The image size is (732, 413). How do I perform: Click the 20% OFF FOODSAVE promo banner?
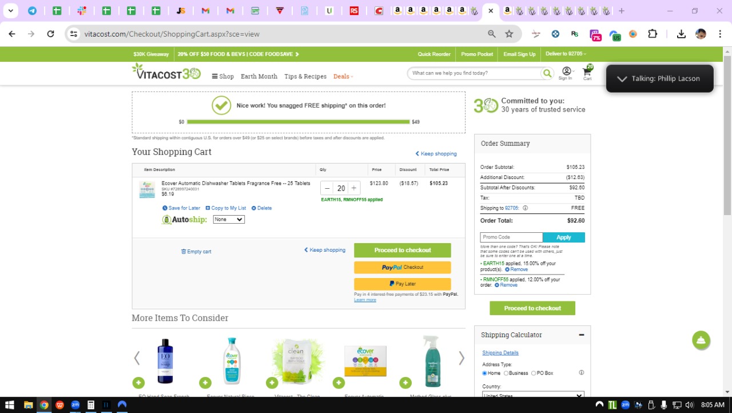tap(238, 54)
